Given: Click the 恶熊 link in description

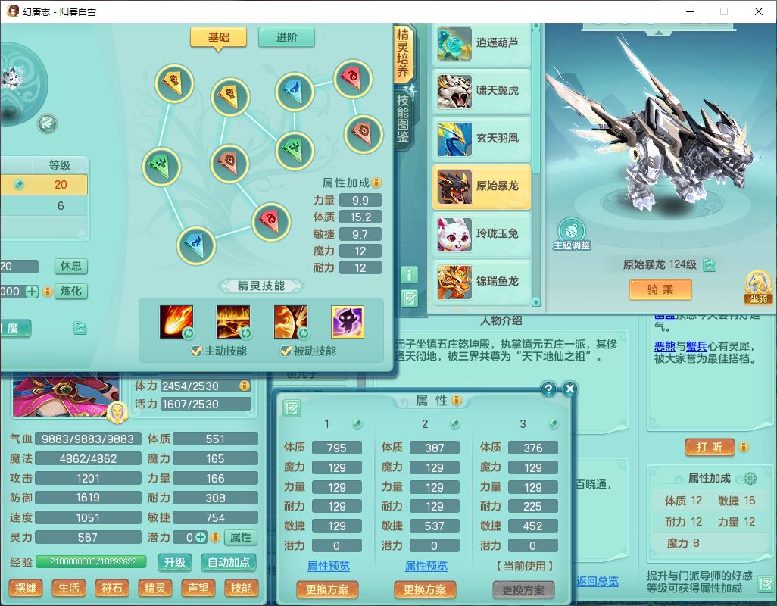Looking at the screenshot, I should coord(664,346).
